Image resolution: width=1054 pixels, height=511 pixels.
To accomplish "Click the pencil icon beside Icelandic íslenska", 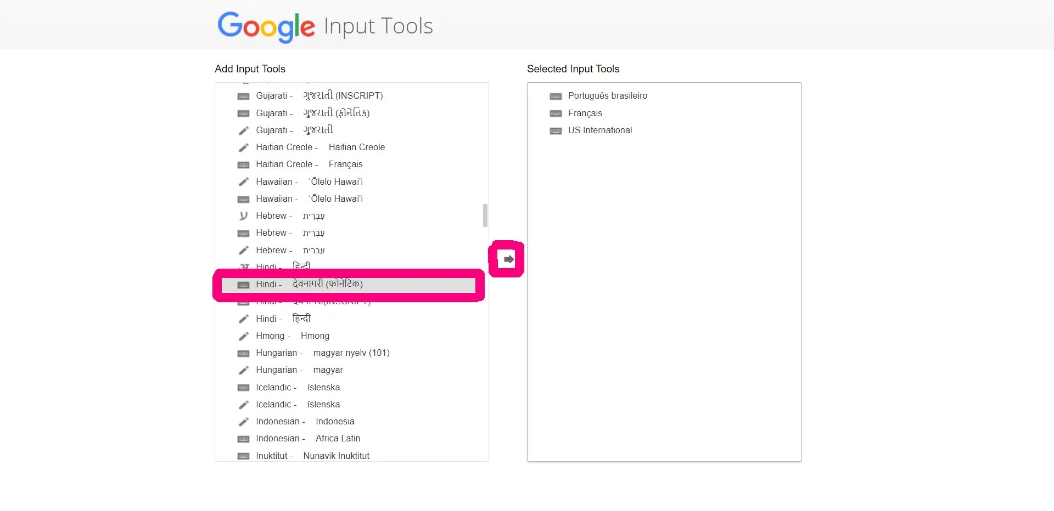I will [243, 405].
